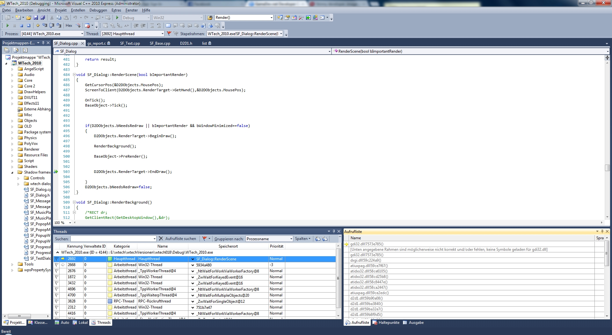Collapse the RenderScene function outline box
This screenshot has height=335, width=612.
(x=74, y=75)
